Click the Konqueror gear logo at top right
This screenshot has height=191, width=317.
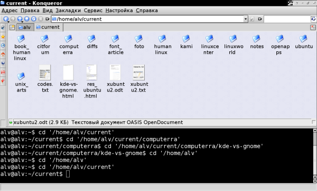tap(313, 19)
